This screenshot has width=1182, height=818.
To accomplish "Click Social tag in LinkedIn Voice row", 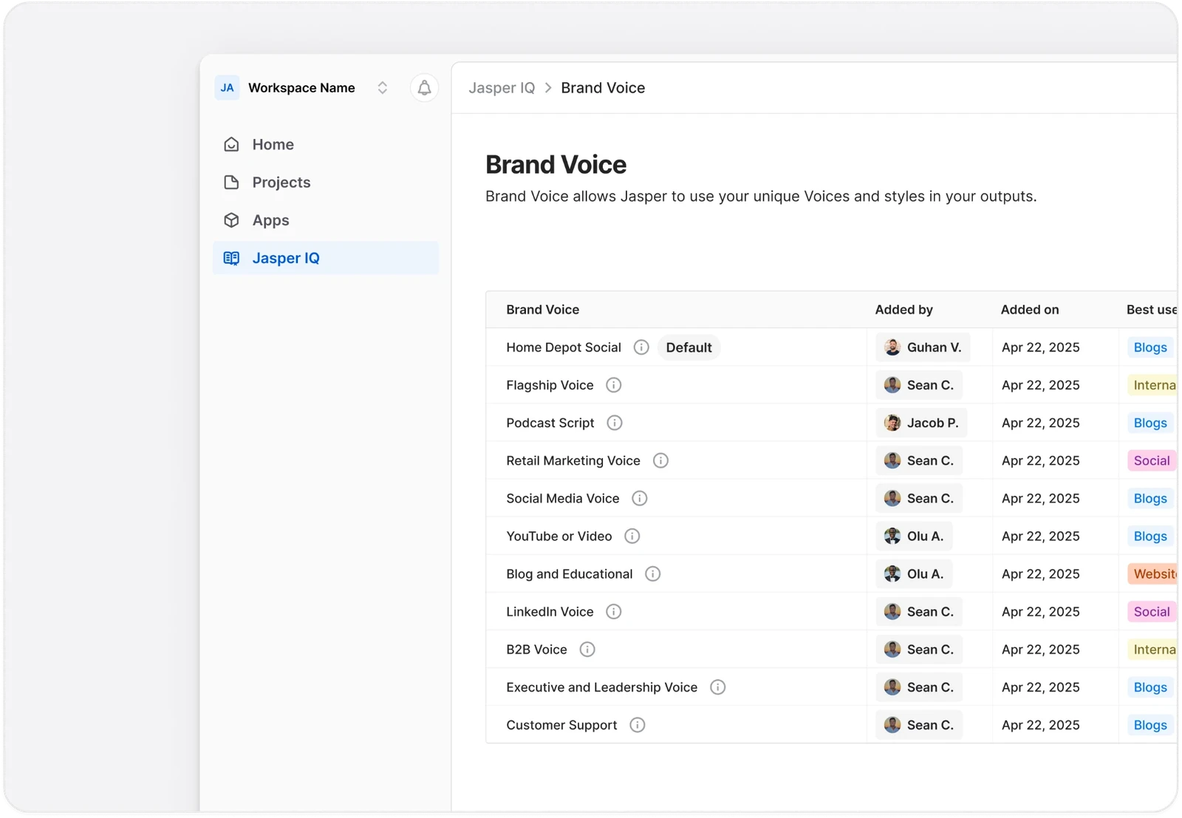I will (1152, 611).
